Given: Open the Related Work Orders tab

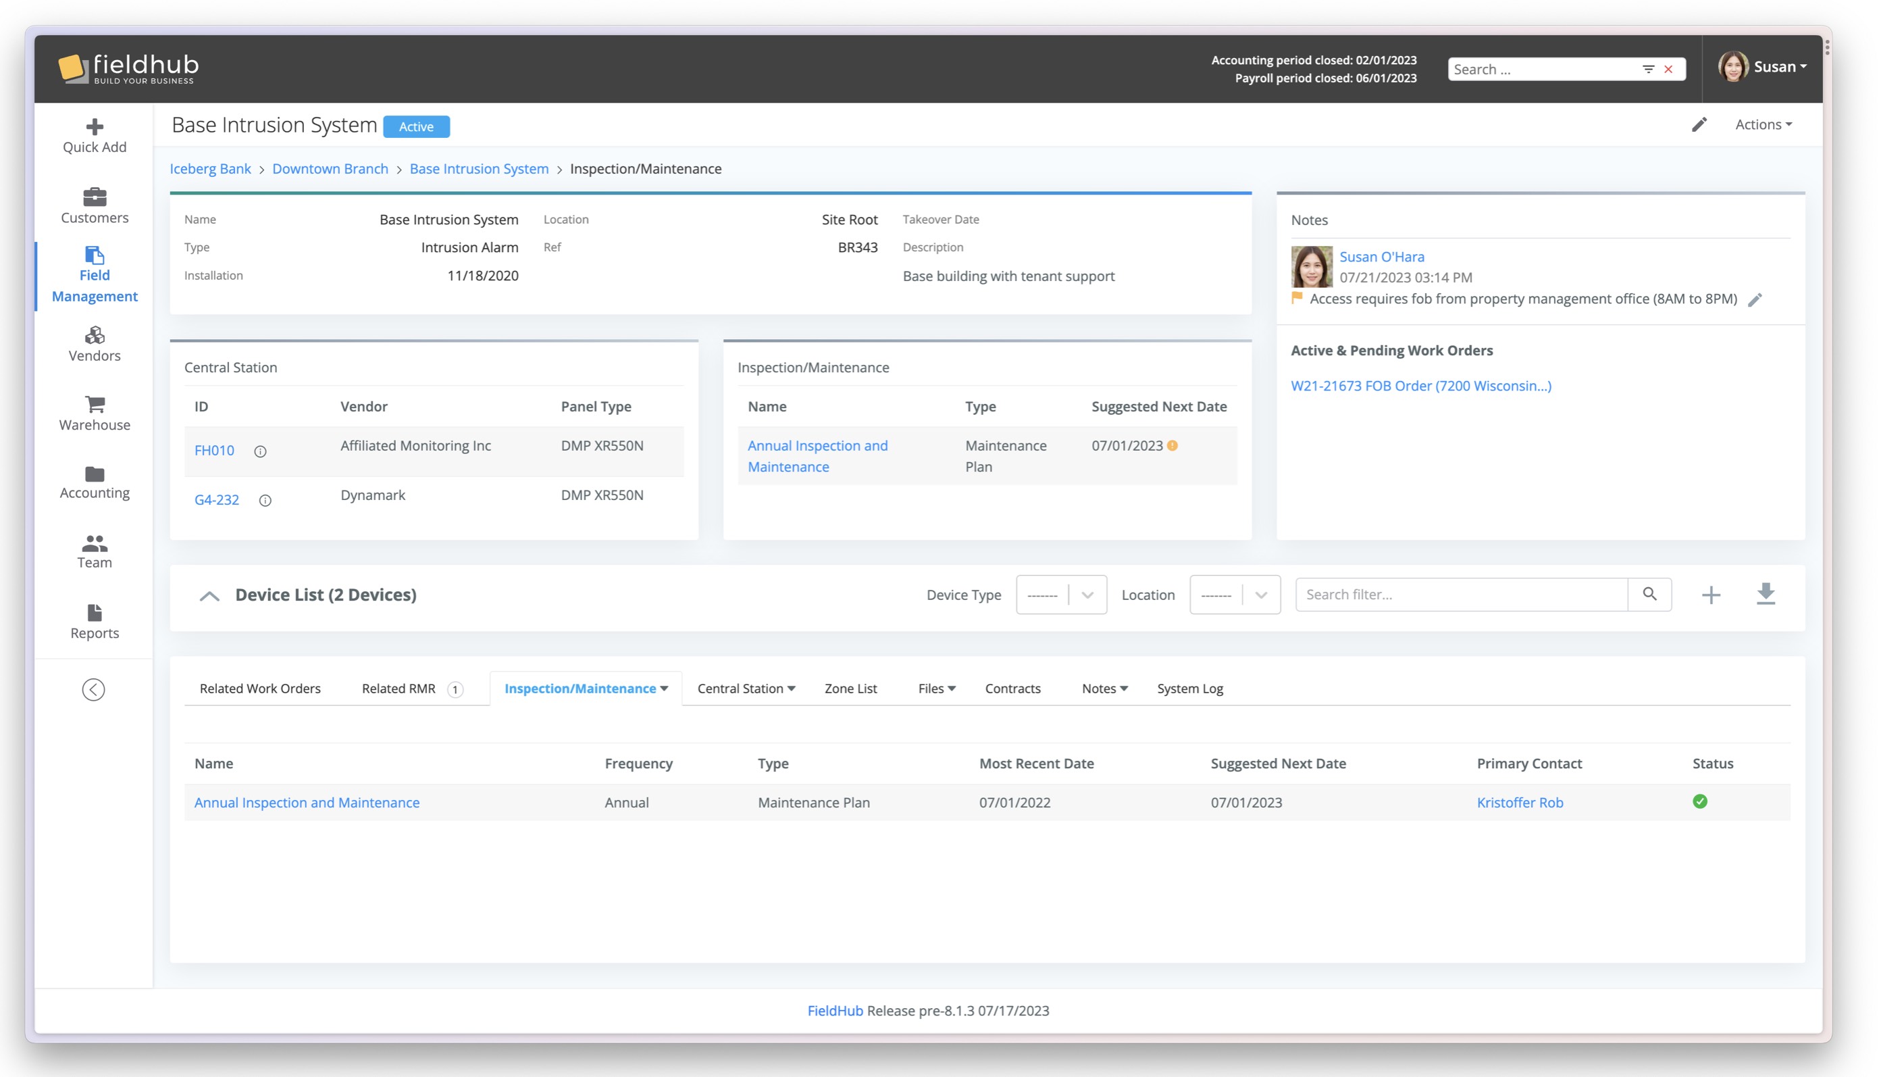Looking at the screenshot, I should pos(259,688).
